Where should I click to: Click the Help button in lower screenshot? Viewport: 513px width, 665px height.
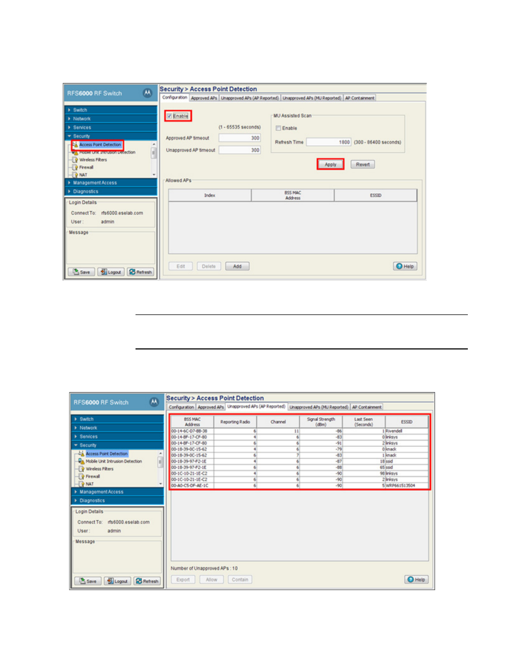[417, 579]
